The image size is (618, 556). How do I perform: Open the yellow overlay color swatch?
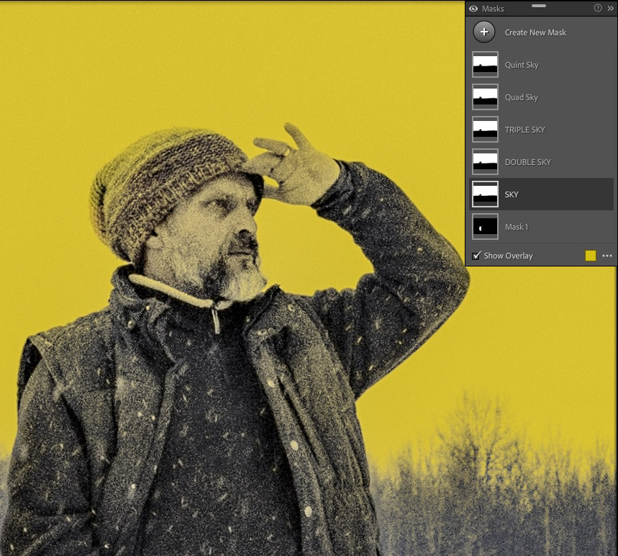click(591, 256)
